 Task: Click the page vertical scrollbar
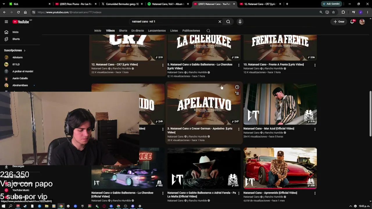tap(370, 113)
